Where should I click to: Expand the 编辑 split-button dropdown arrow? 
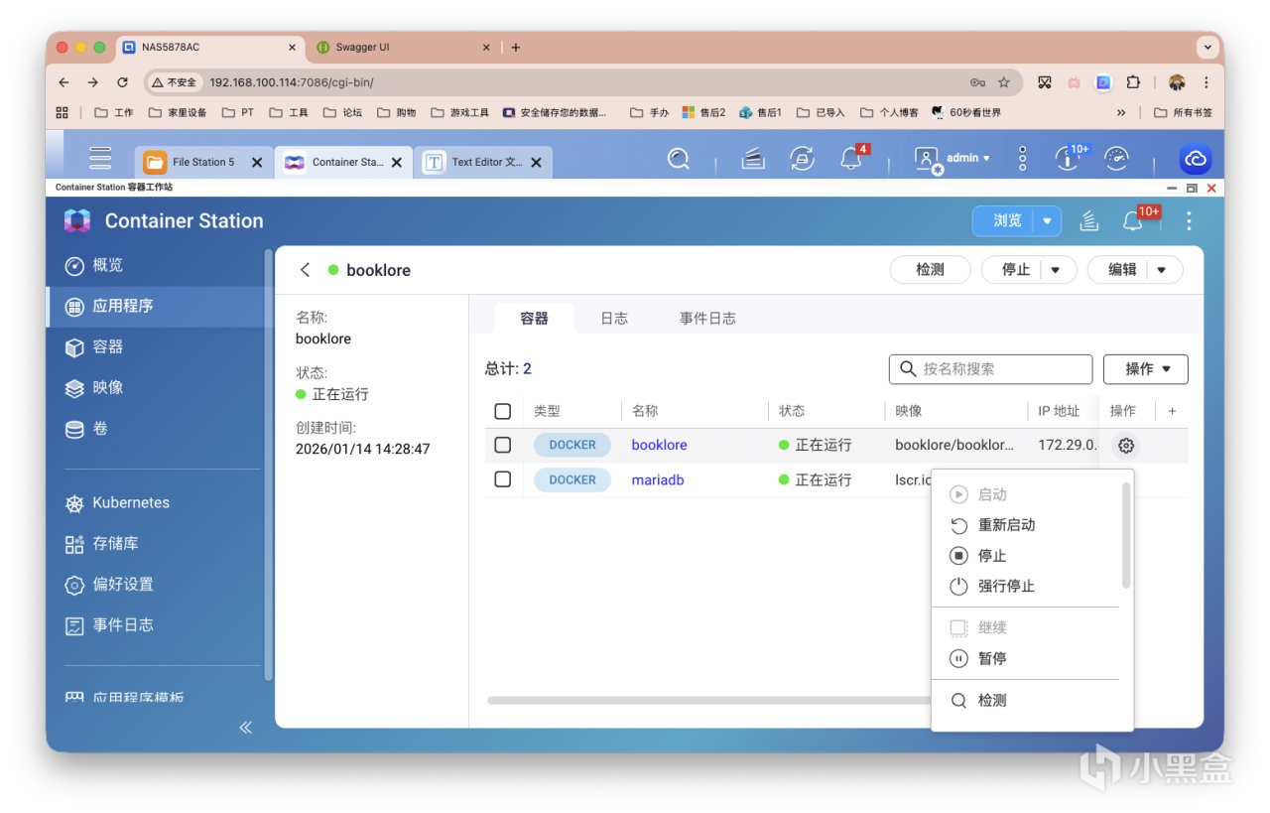coord(1162,270)
